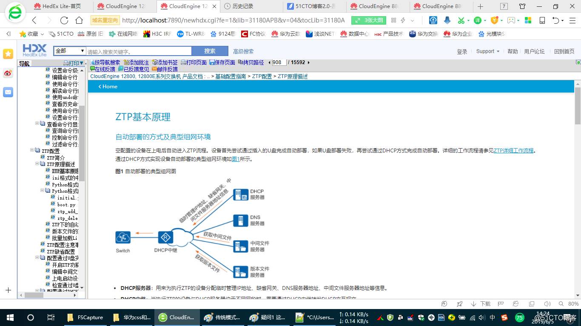
Task: Switch to the 历史记录 tab
Action: pyautogui.click(x=251, y=6)
